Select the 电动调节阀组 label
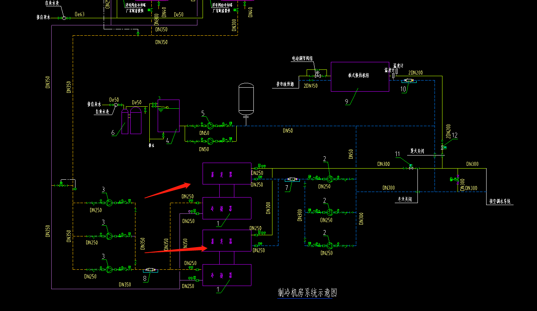This screenshot has height=311, width=537. pyautogui.click(x=302, y=58)
